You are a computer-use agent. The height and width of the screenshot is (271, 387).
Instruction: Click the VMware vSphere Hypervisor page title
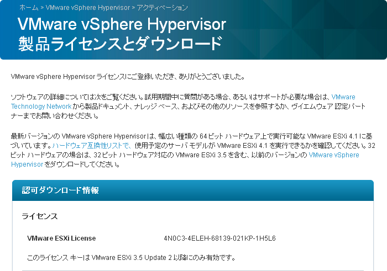(122, 25)
